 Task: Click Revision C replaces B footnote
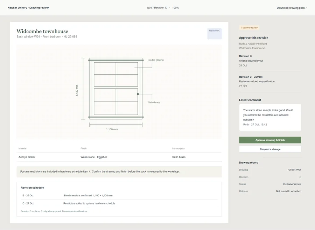pyautogui.click(x=54, y=211)
